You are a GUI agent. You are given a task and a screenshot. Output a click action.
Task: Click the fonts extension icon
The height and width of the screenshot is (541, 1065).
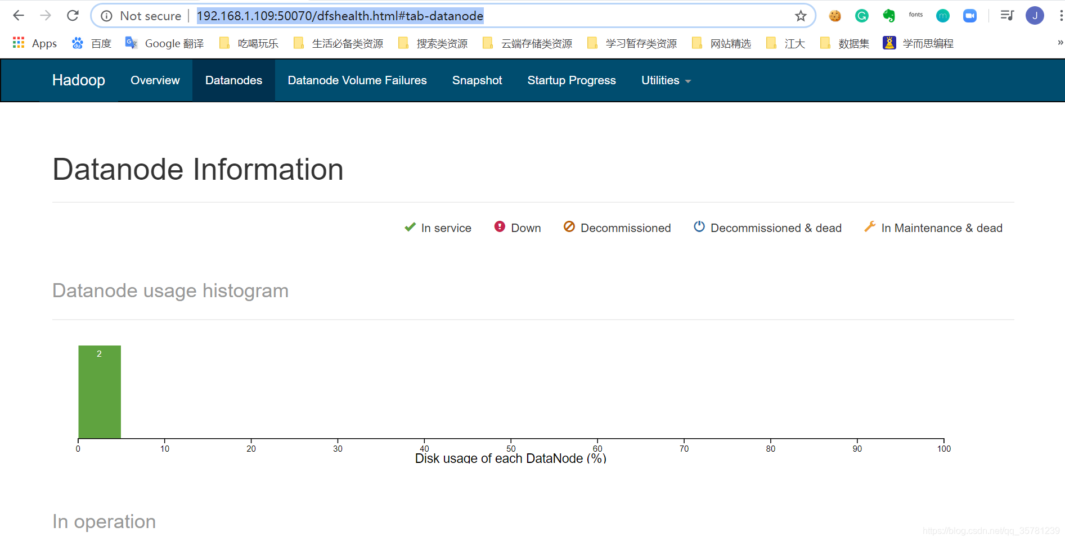coord(915,15)
